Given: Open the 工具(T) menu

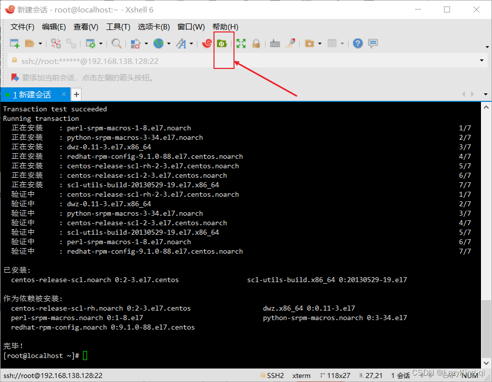Looking at the screenshot, I should click(118, 27).
